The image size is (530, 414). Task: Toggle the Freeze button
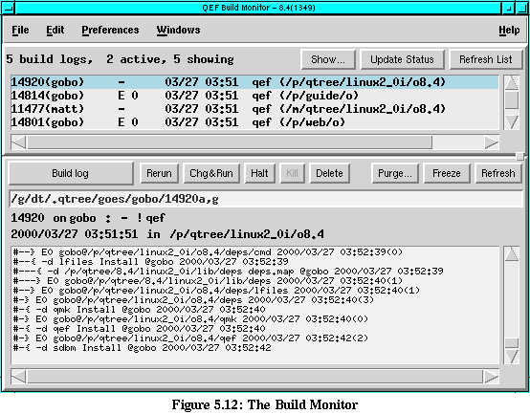pyautogui.click(x=447, y=173)
